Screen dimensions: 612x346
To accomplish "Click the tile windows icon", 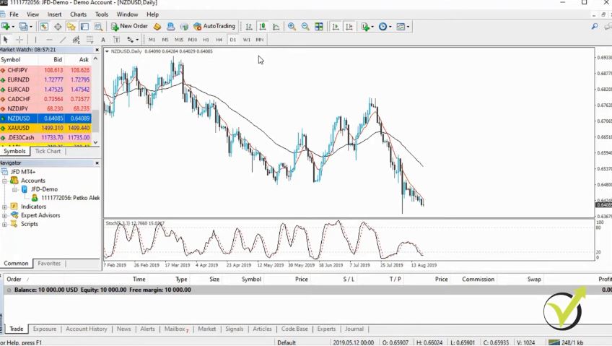I will tap(319, 27).
